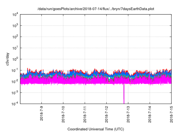
Task: Select the 2018-7-9 date tick label
Action: [41, 114]
